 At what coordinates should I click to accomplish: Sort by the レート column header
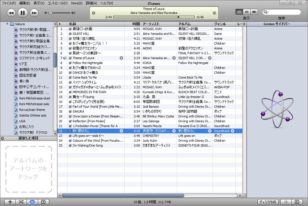coord(241,24)
